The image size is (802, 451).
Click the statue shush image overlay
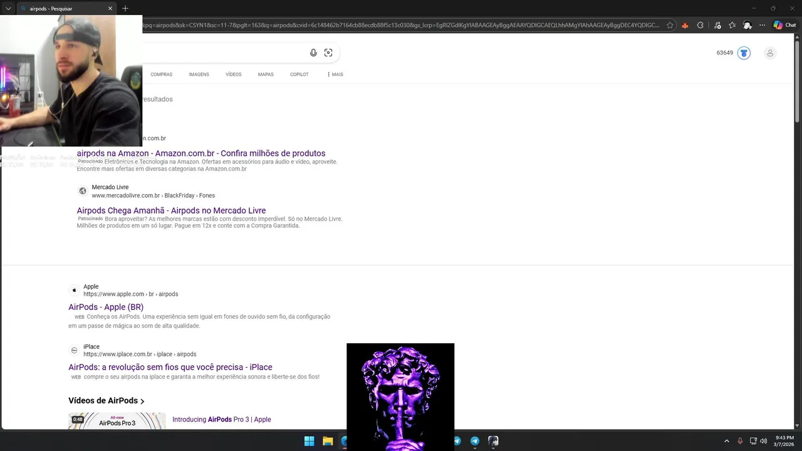click(400, 397)
